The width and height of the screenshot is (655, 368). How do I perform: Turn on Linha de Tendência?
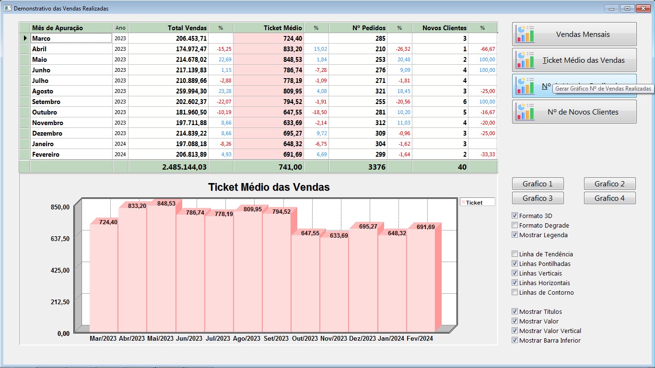515,254
